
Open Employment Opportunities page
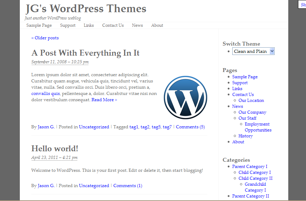tap(258, 127)
